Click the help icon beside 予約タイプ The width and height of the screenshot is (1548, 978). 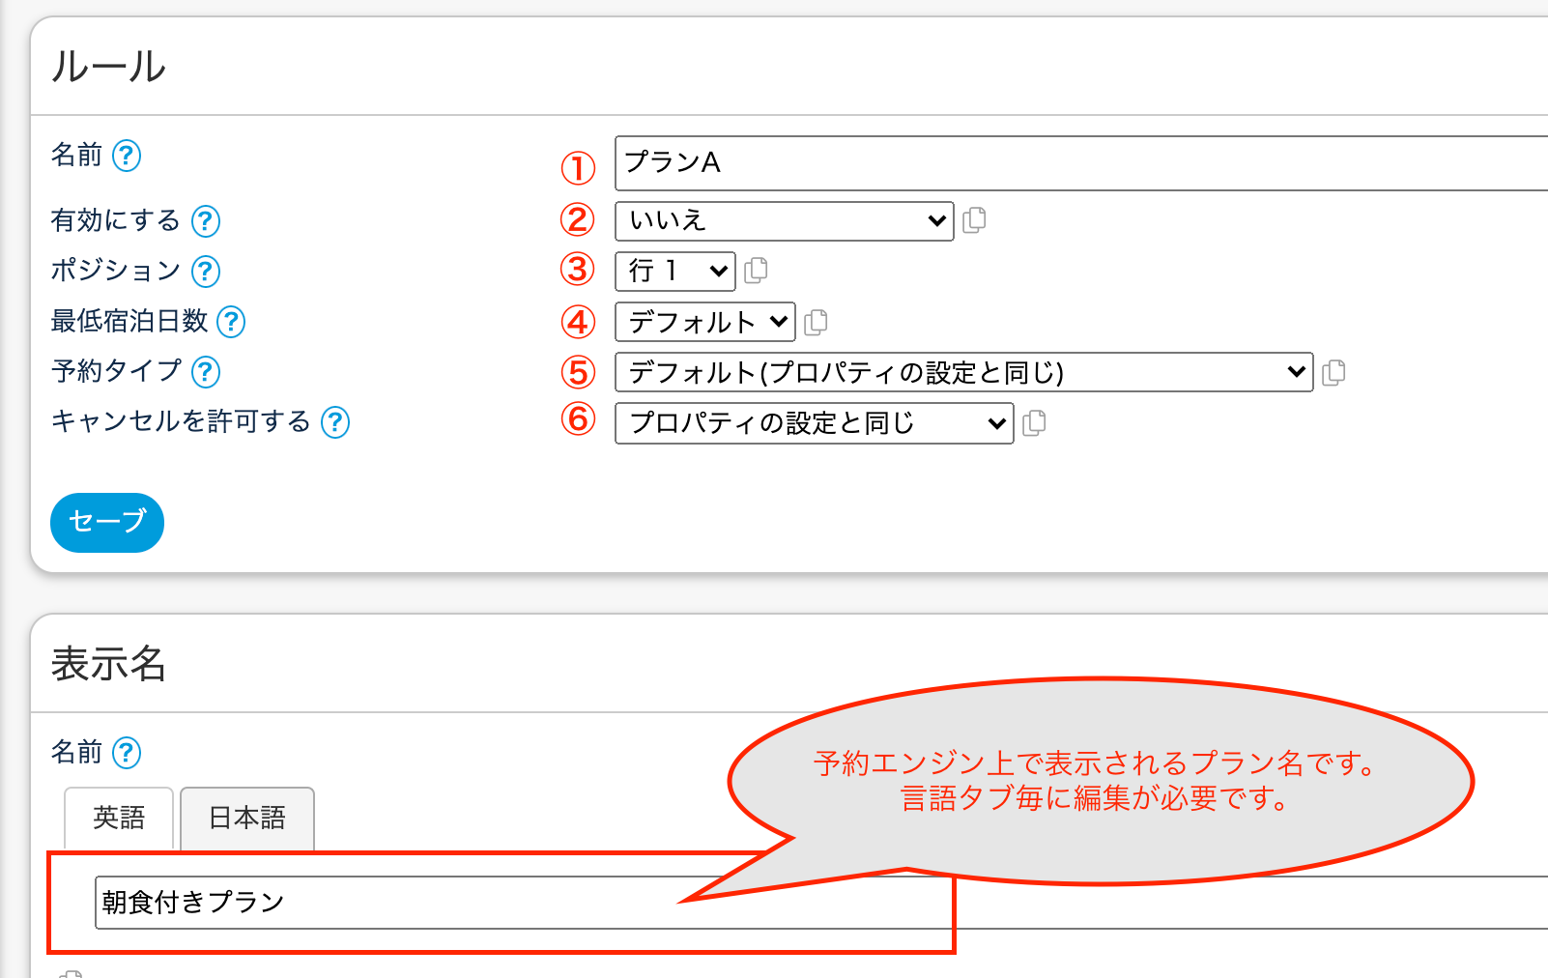pos(205,372)
